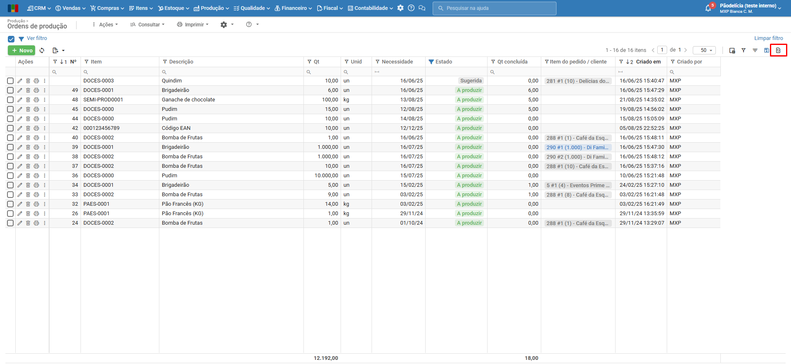The image size is (791, 364).
Task: Click the Pesquisar na ajuda search field
Action: tap(494, 8)
